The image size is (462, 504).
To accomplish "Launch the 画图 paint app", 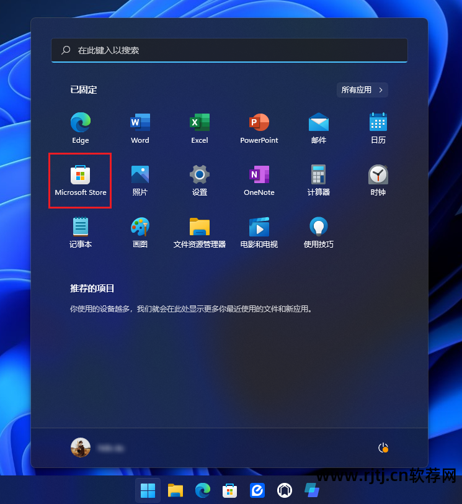I will point(140,232).
